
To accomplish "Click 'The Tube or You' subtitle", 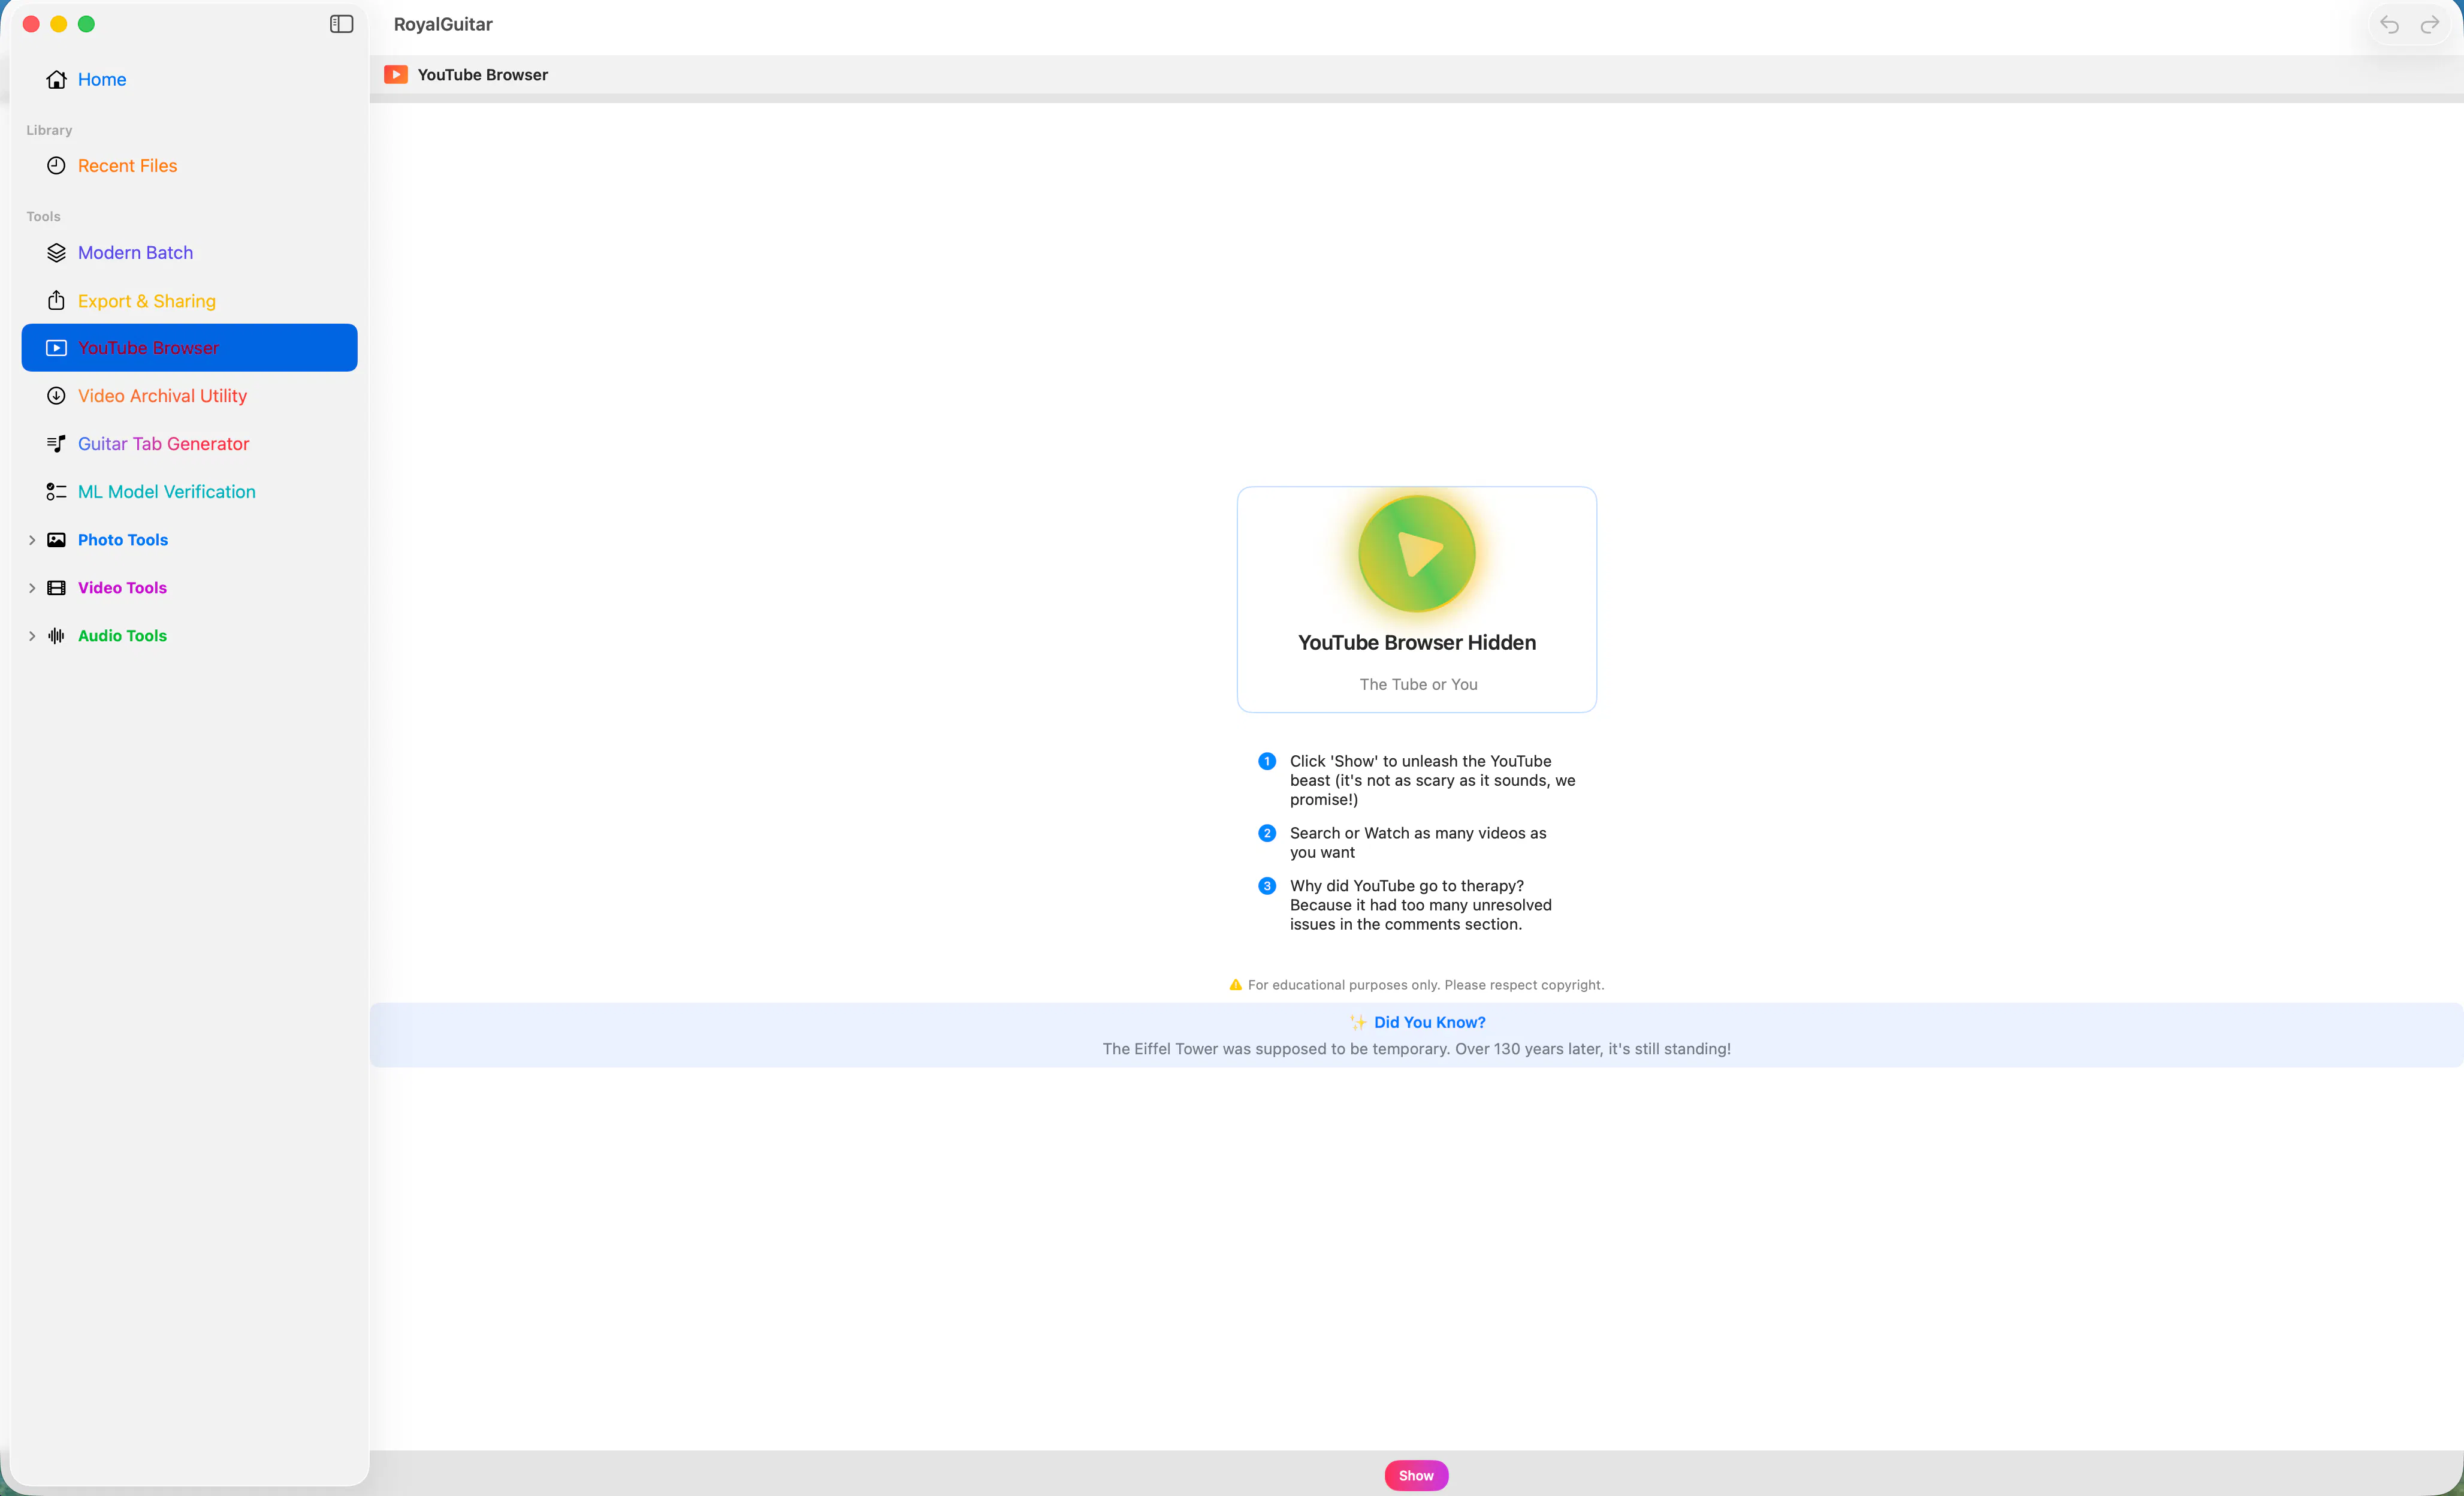I will [x=1418, y=685].
